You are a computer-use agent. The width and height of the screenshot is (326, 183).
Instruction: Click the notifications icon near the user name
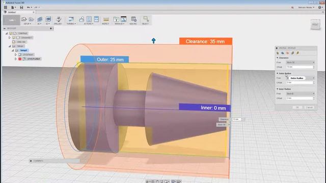tap(292, 8)
